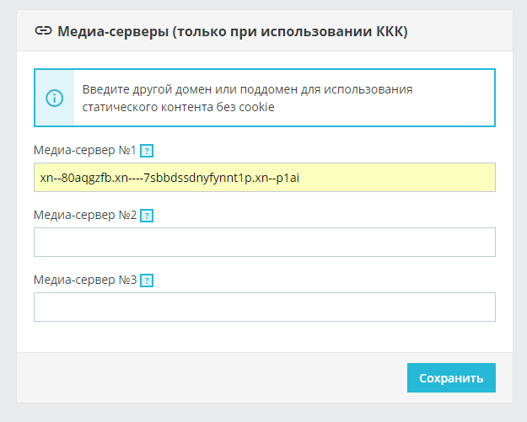Save settings with the Сохранить button
This screenshot has height=422, width=527.
coord(451,377)
